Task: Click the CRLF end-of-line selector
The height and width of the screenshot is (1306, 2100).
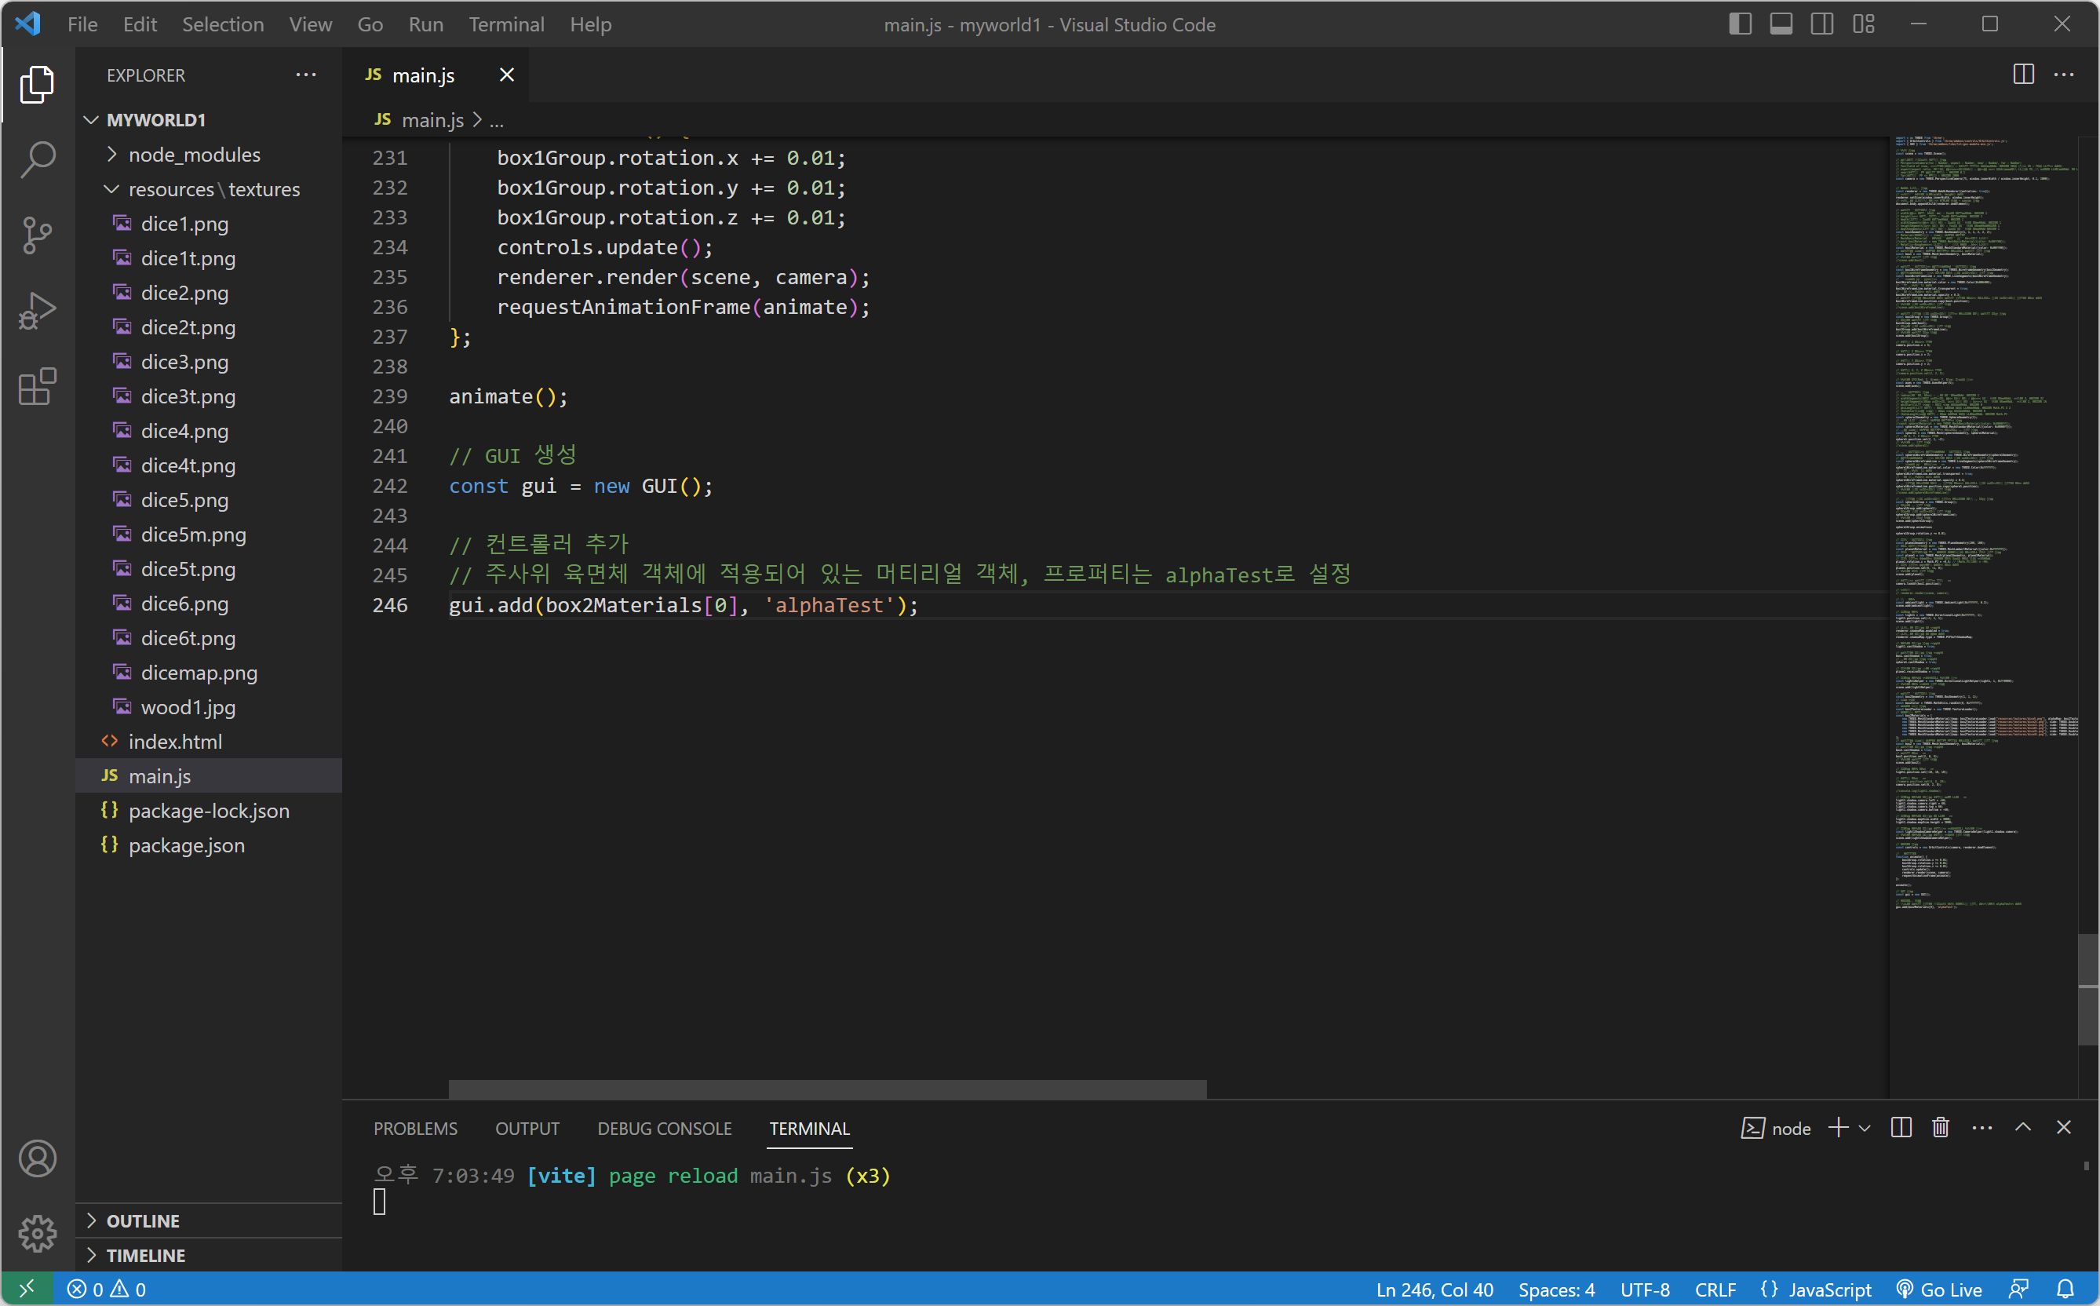Action: (x=1715, y=1289)
